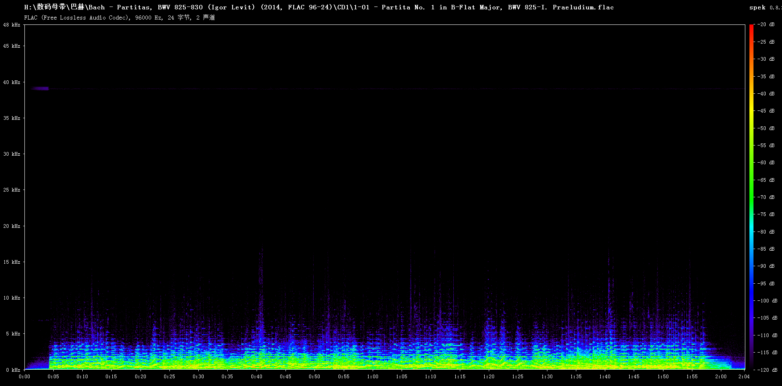
Task: Click the 1:45 time axis label
Action: pyautogui.click(x=634, y=377)
